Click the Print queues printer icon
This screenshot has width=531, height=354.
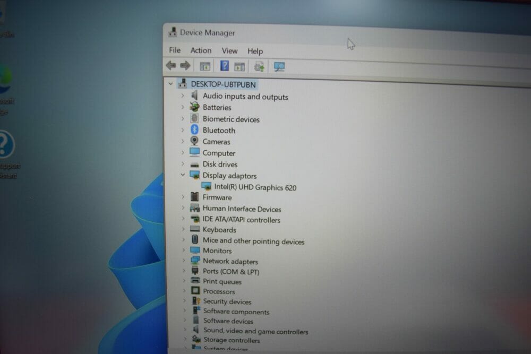pos(195,280)
